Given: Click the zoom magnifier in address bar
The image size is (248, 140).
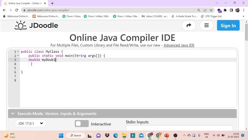Looking at the screenshot, I should (x=199, y=10).
